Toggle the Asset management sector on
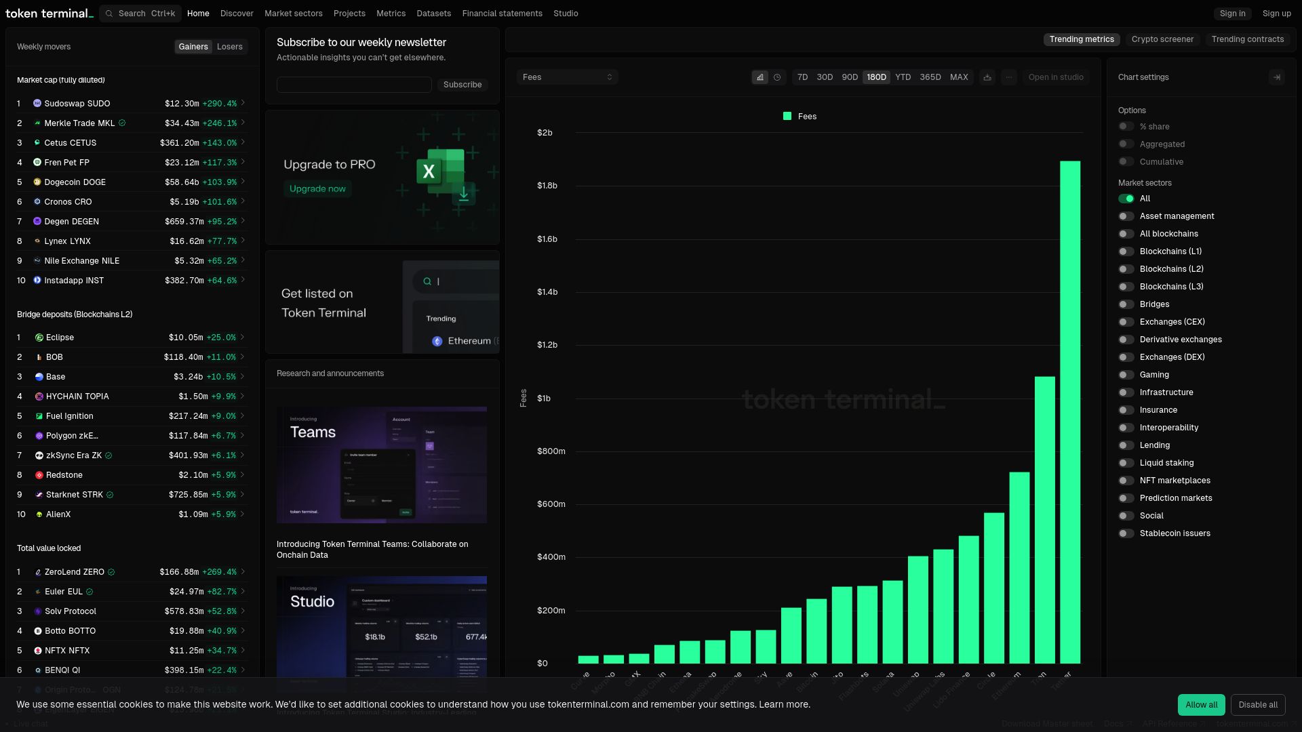The height and width of the screenshot is (732, 1302). [x=1126, y=216]
